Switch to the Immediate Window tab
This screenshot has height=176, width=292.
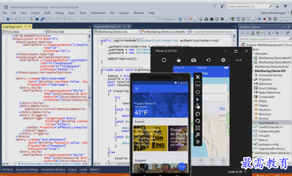coord(53,169)
